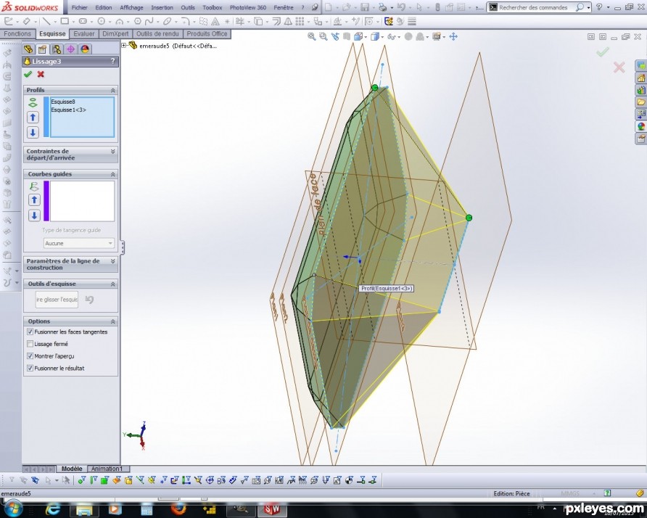647x518 pixels.
Task: Switch to SolidWorks taskbar icon
Action: click(271, 509)
